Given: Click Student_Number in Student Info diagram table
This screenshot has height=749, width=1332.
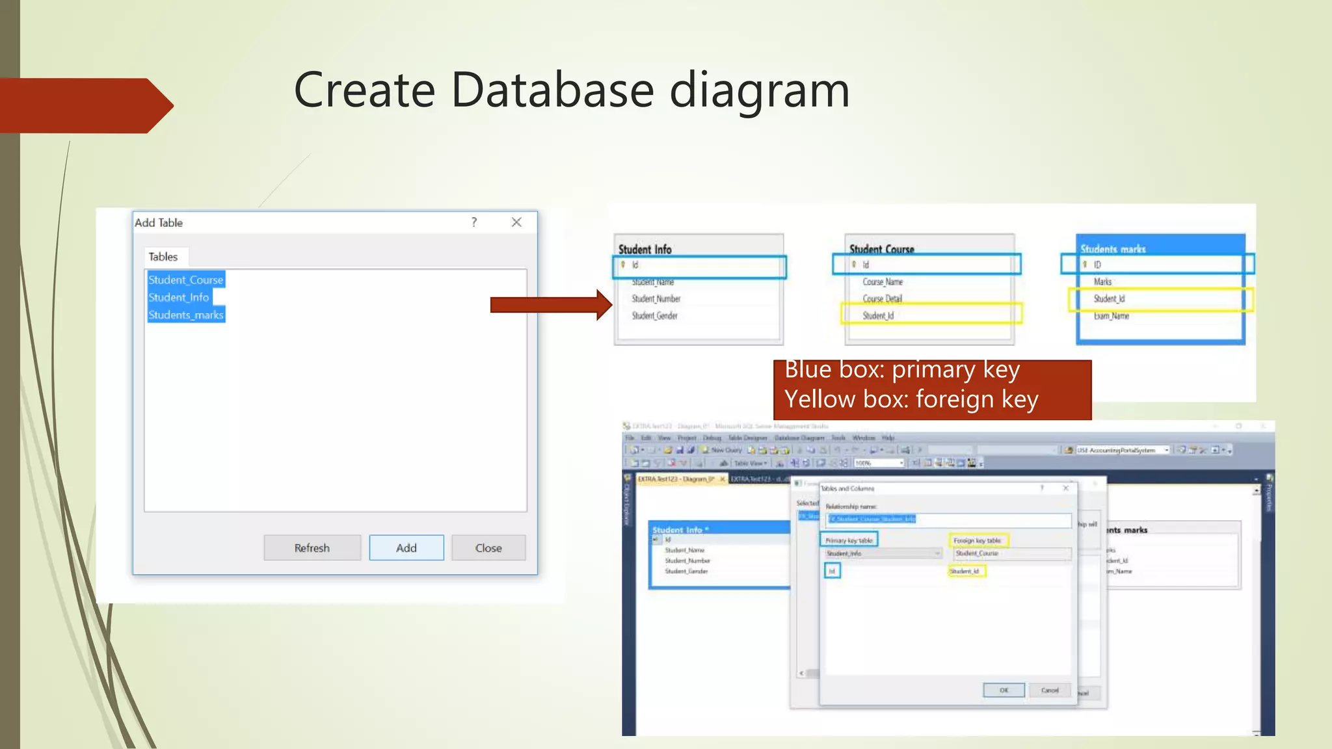Looking at the screenshot, I should coord(656,299).
